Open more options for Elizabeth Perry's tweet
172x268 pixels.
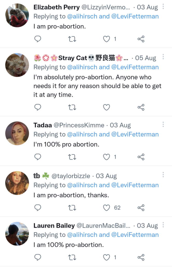click(x=163, y=7)
